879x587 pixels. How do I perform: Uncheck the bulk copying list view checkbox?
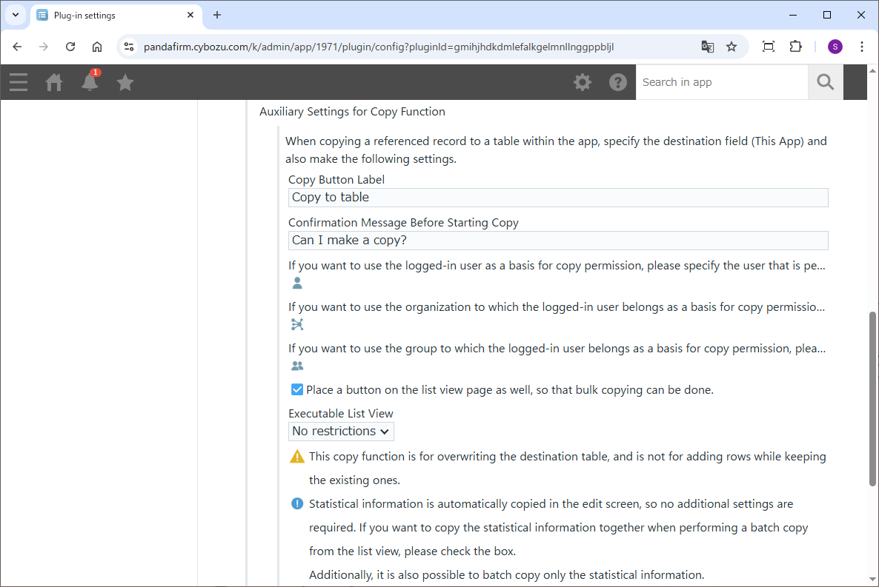click(297, 389)
